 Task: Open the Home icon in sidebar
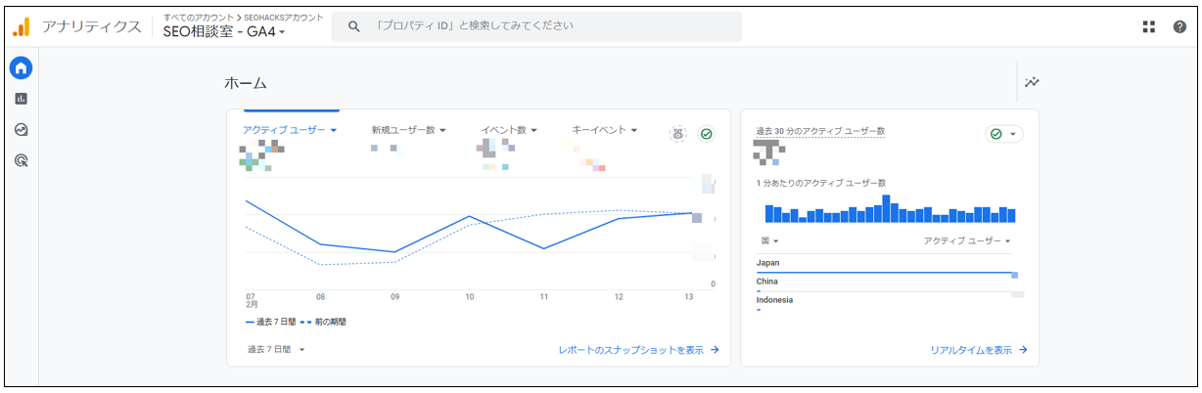pos(21,67)
